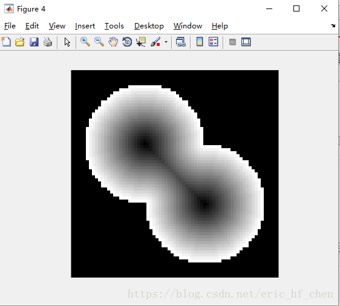Open the Insert menu
The image size is (340, 306).
[85, 26]
